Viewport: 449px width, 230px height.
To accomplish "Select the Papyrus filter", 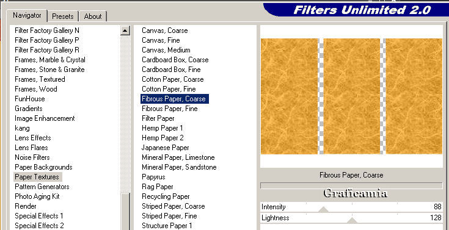I will tap(153, 176).
